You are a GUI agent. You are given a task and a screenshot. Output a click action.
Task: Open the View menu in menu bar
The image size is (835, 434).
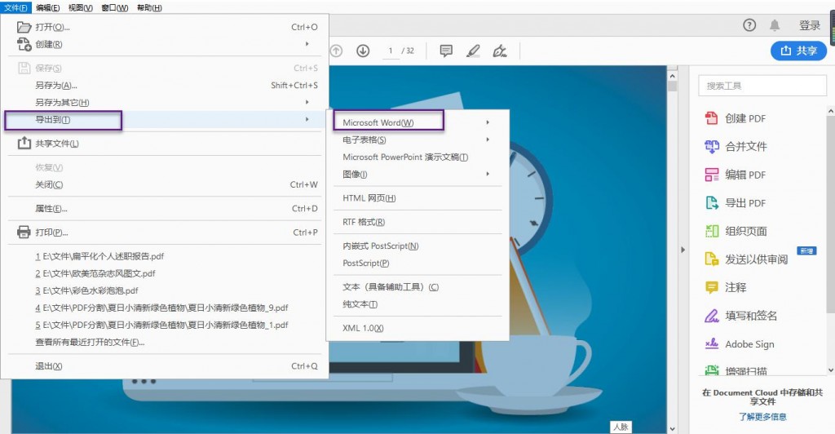pos(81,7)
